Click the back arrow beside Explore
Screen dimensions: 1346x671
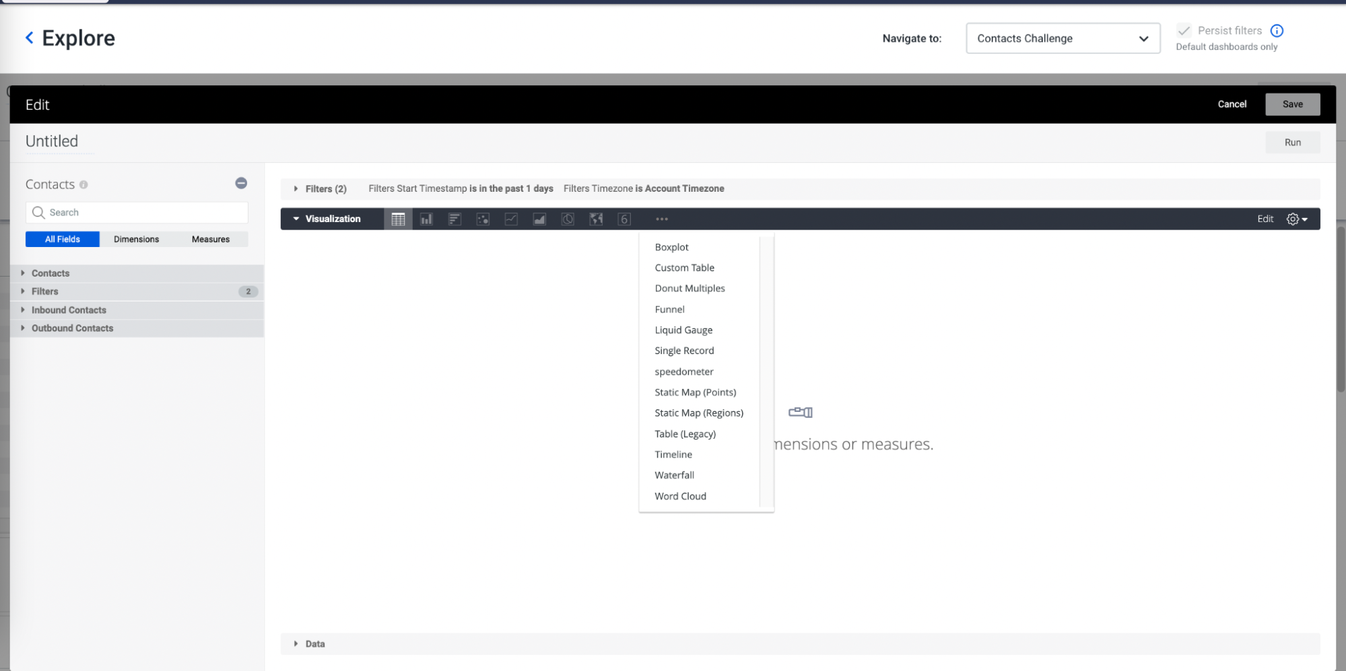click(x=29, y=38)
